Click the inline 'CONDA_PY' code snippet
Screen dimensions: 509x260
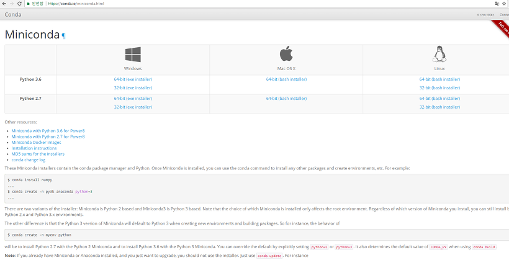[439, 247]
